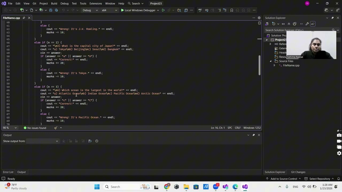This screenshot has height=192, width=342.
Task: Open the Tools menu
Action: [x=83, y=3]
